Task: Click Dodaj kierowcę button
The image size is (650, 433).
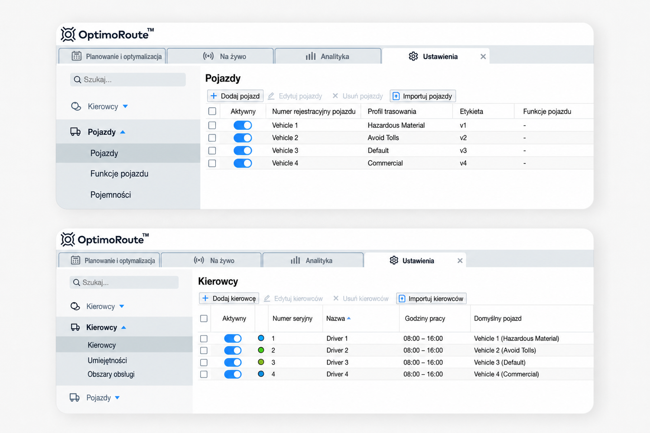Action: point(229,298)
